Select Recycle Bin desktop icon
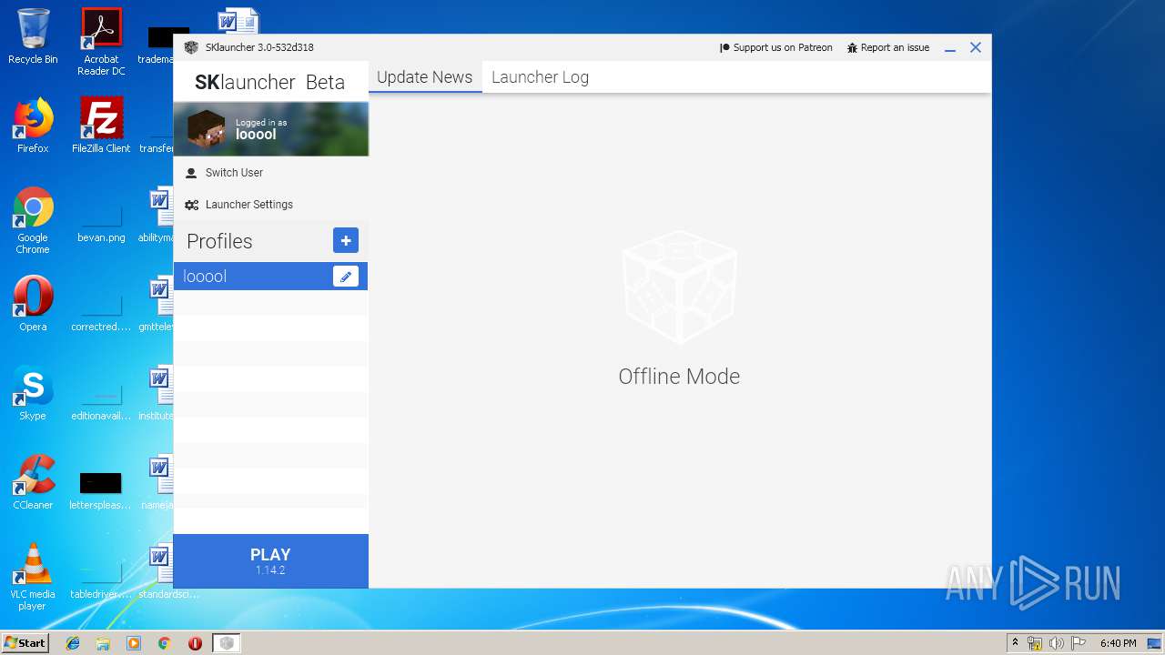Screen dimensions: 1165x655 [x=33, y=36]
